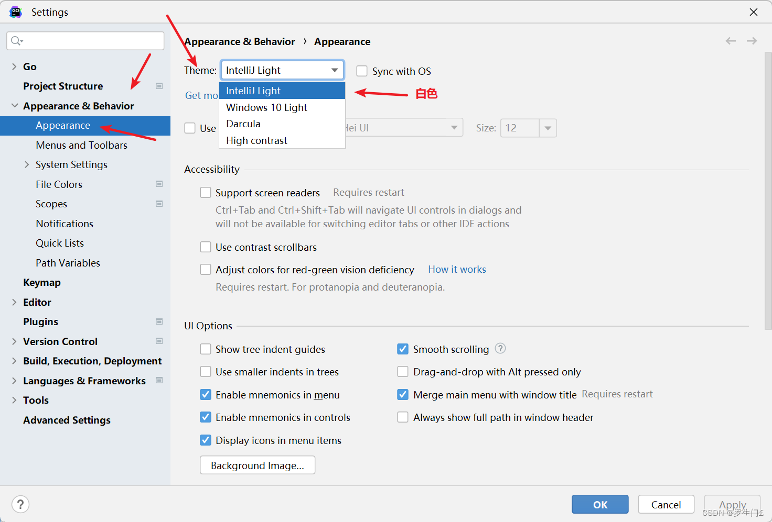Open Background Image dialog
Viewport: 772px width, 522px height.
click(x=258, y=465)
